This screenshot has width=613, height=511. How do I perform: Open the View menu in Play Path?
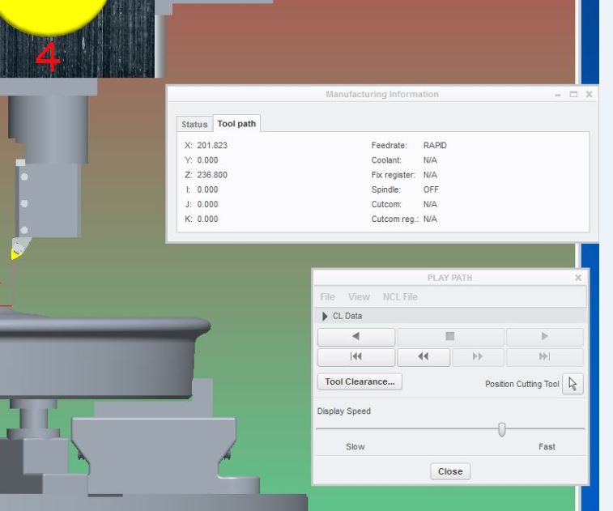click(359, 296)
